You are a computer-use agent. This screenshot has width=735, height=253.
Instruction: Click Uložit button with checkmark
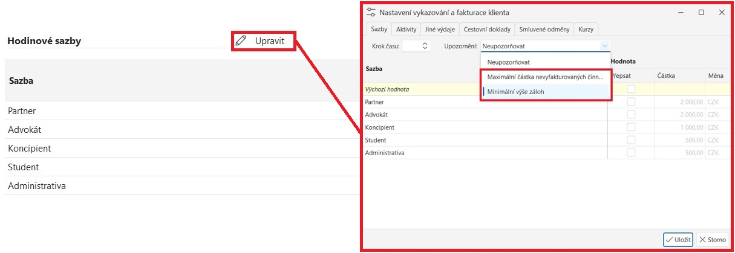(x=678, y=240)
